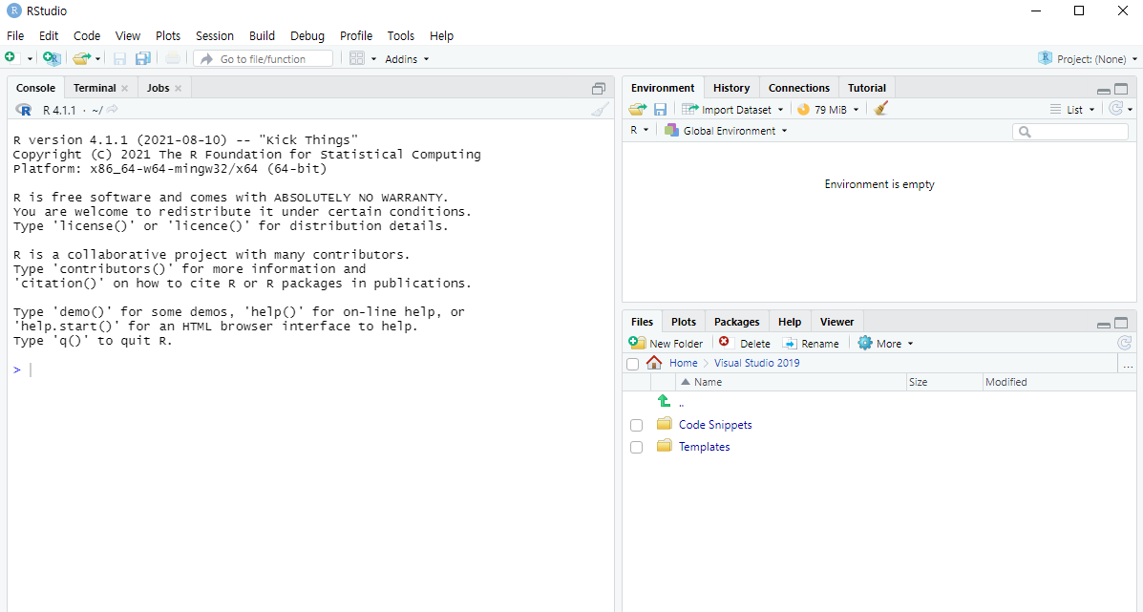
Task: Click the Save all documents icon
Action: point(143,58)
